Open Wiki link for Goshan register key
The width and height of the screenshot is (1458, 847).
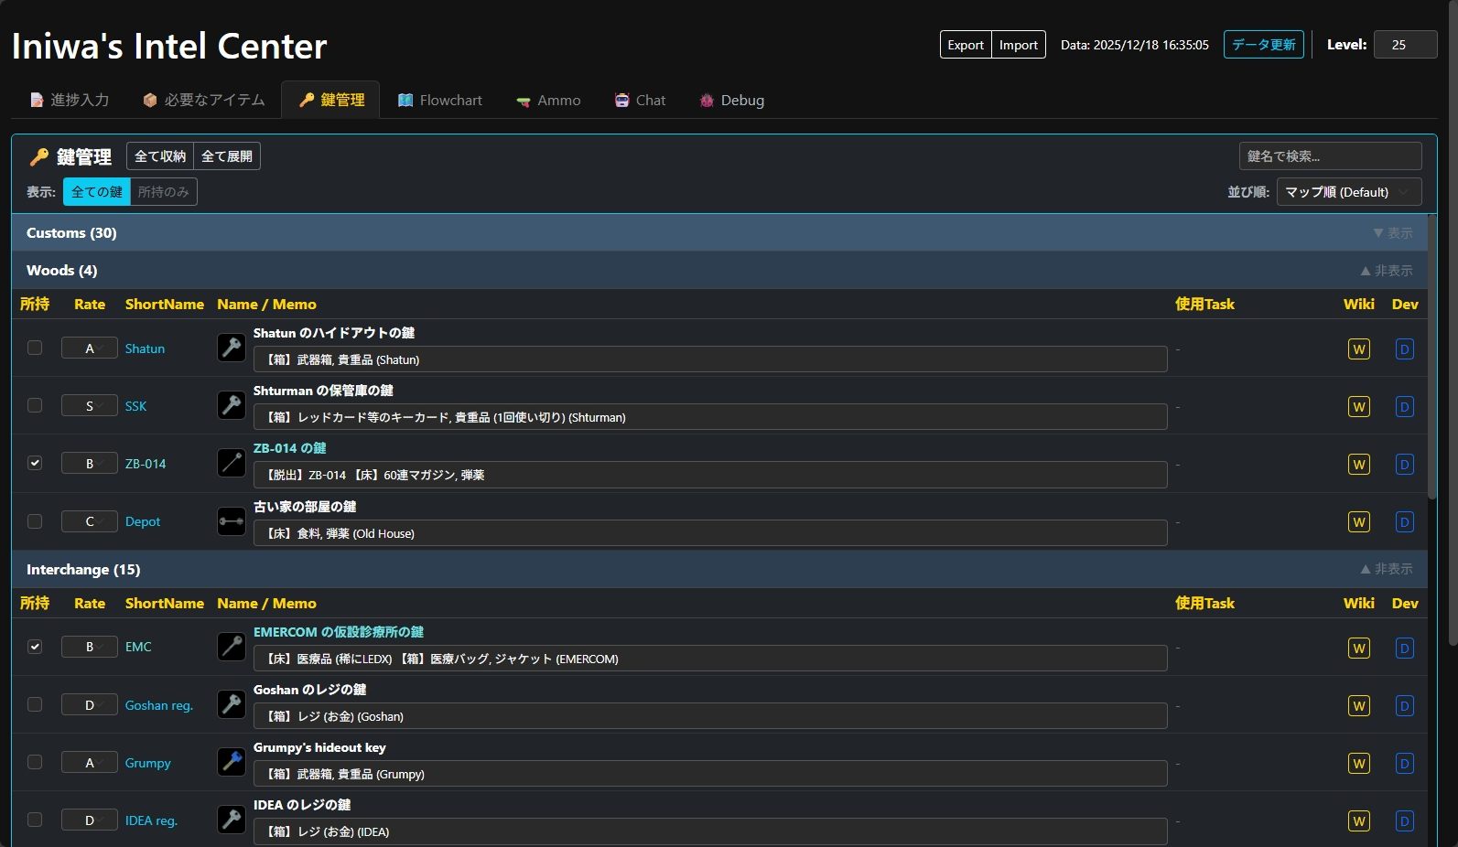tap(1358, 706)
